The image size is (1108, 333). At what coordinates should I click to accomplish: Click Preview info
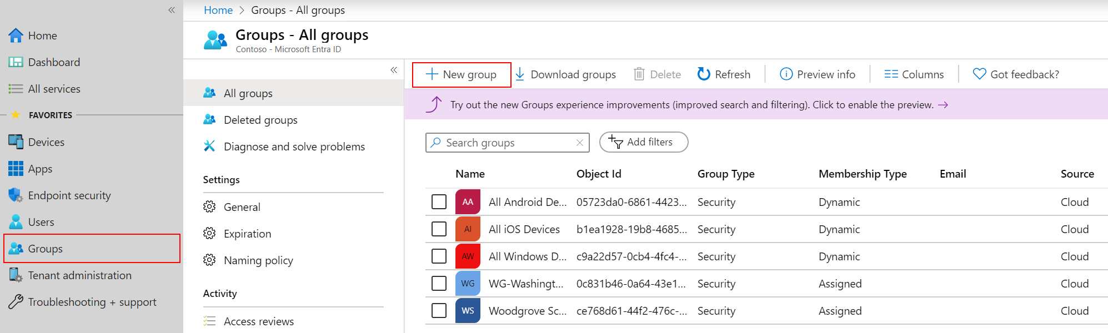pyautogui.click(x=818, y=74)
